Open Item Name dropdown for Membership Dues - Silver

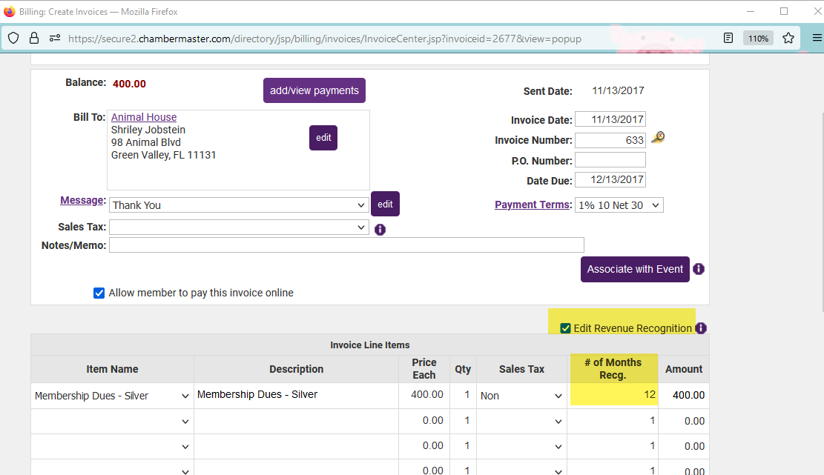pyautogui.click(x=112, y=396)
